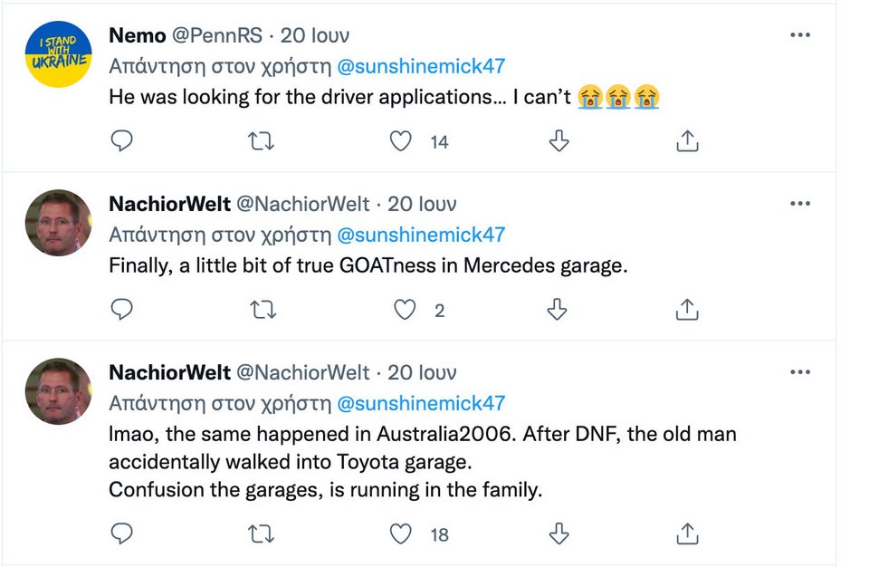Open the @sunshinemick47 mention in the Australia2006 tweet
This screenshot has height=567, width=869.
(421, 403)
